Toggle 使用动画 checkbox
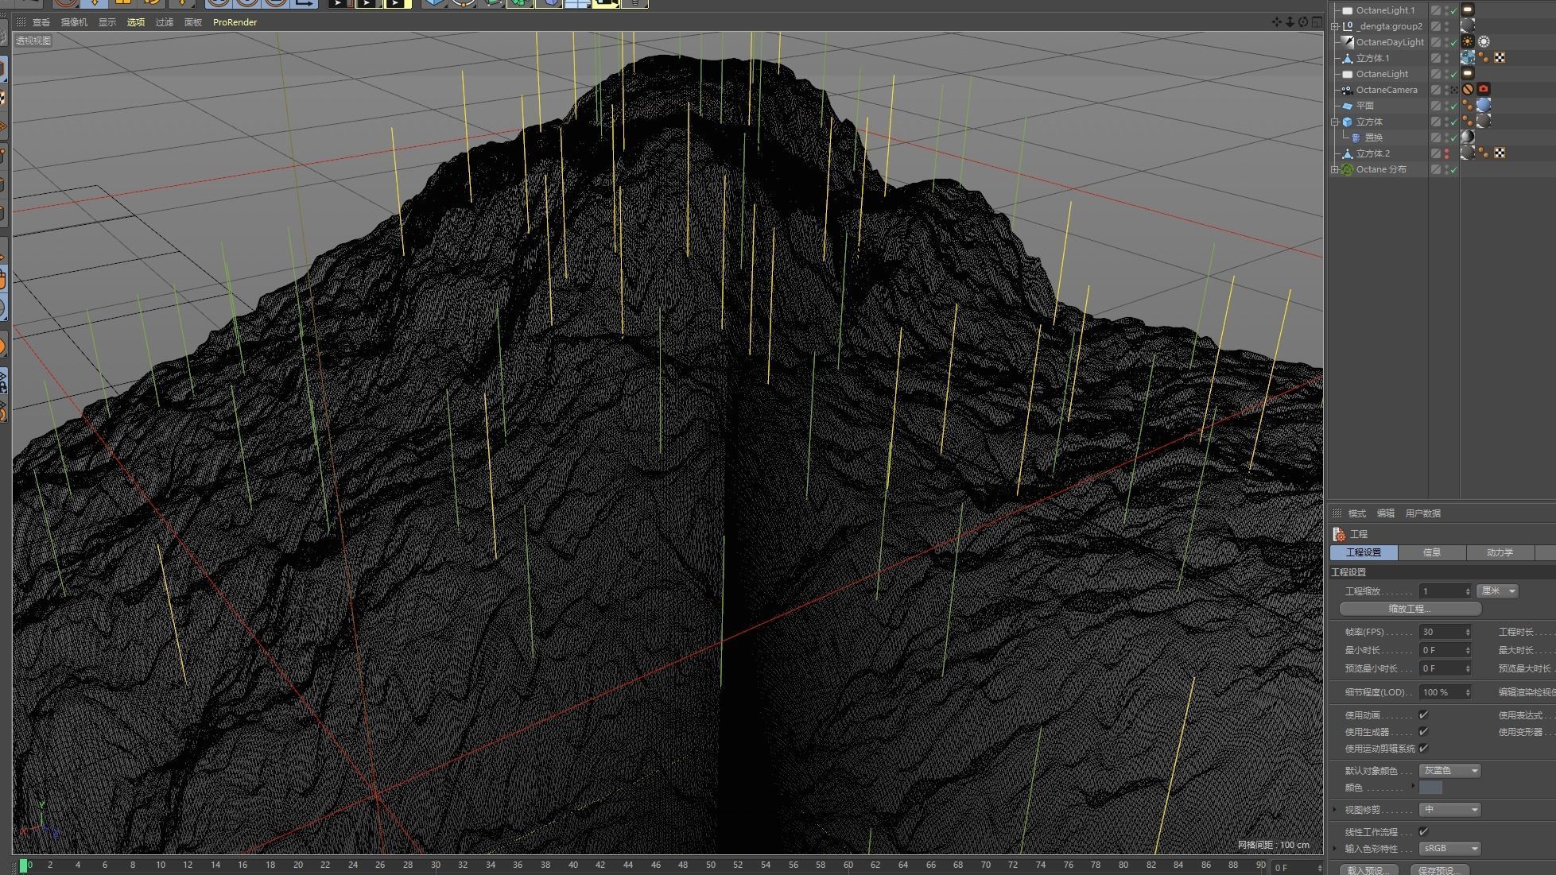The image size is (1556, 875). [x=1423, y=714]
